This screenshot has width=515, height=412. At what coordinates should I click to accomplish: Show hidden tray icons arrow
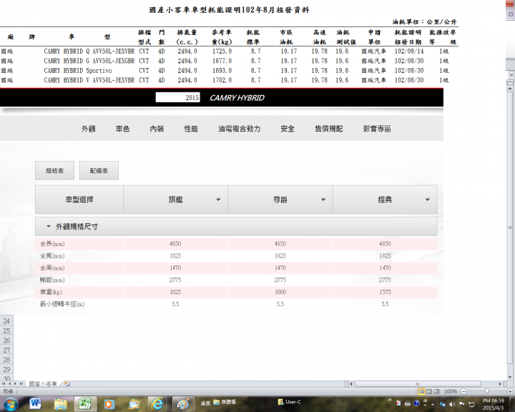(433, 404)
